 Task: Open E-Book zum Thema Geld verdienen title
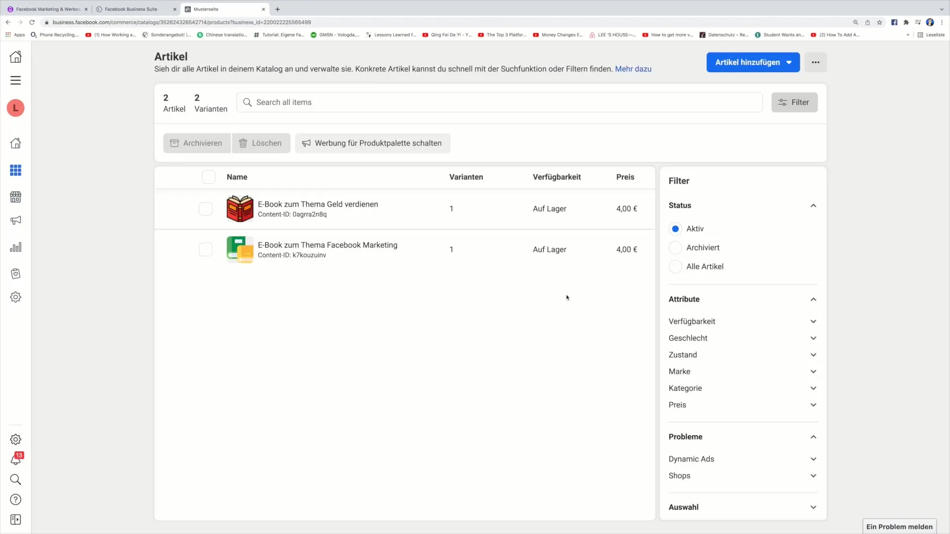318,204
